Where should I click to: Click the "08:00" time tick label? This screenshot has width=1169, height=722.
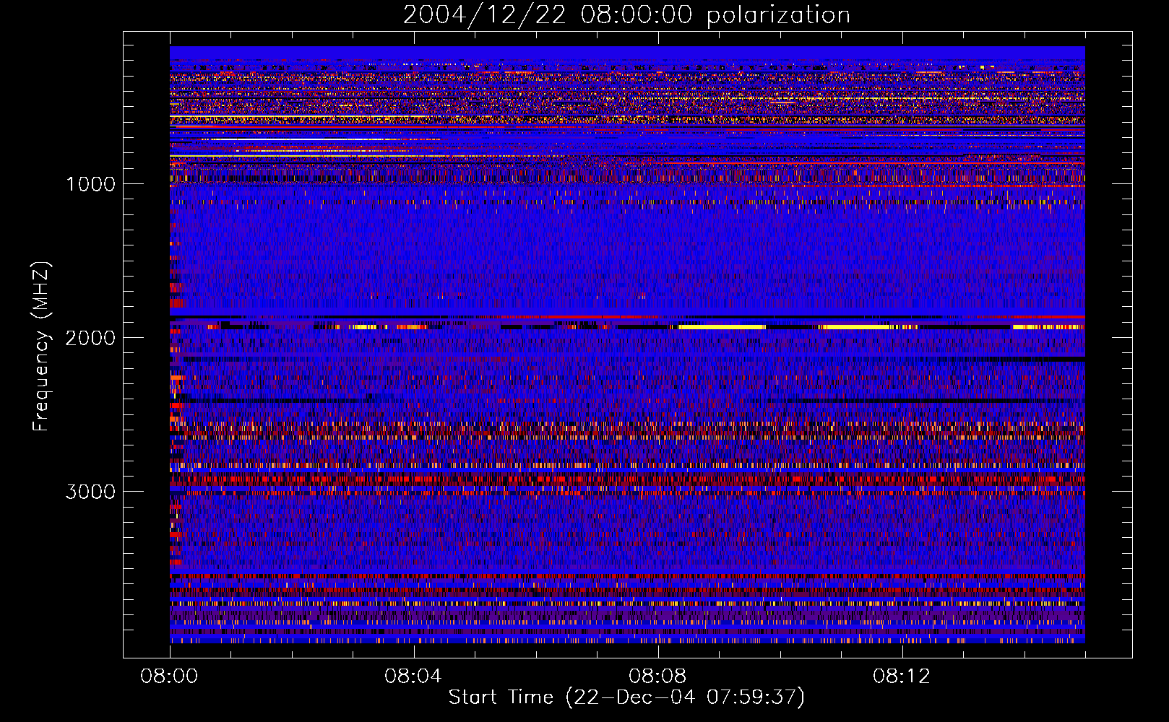(170, 677)
